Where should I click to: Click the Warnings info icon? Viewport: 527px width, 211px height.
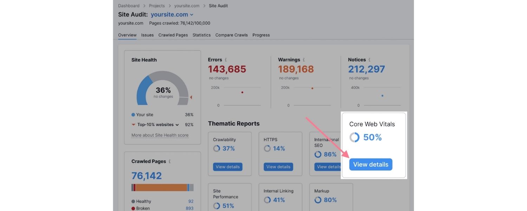tap(304, 59)
